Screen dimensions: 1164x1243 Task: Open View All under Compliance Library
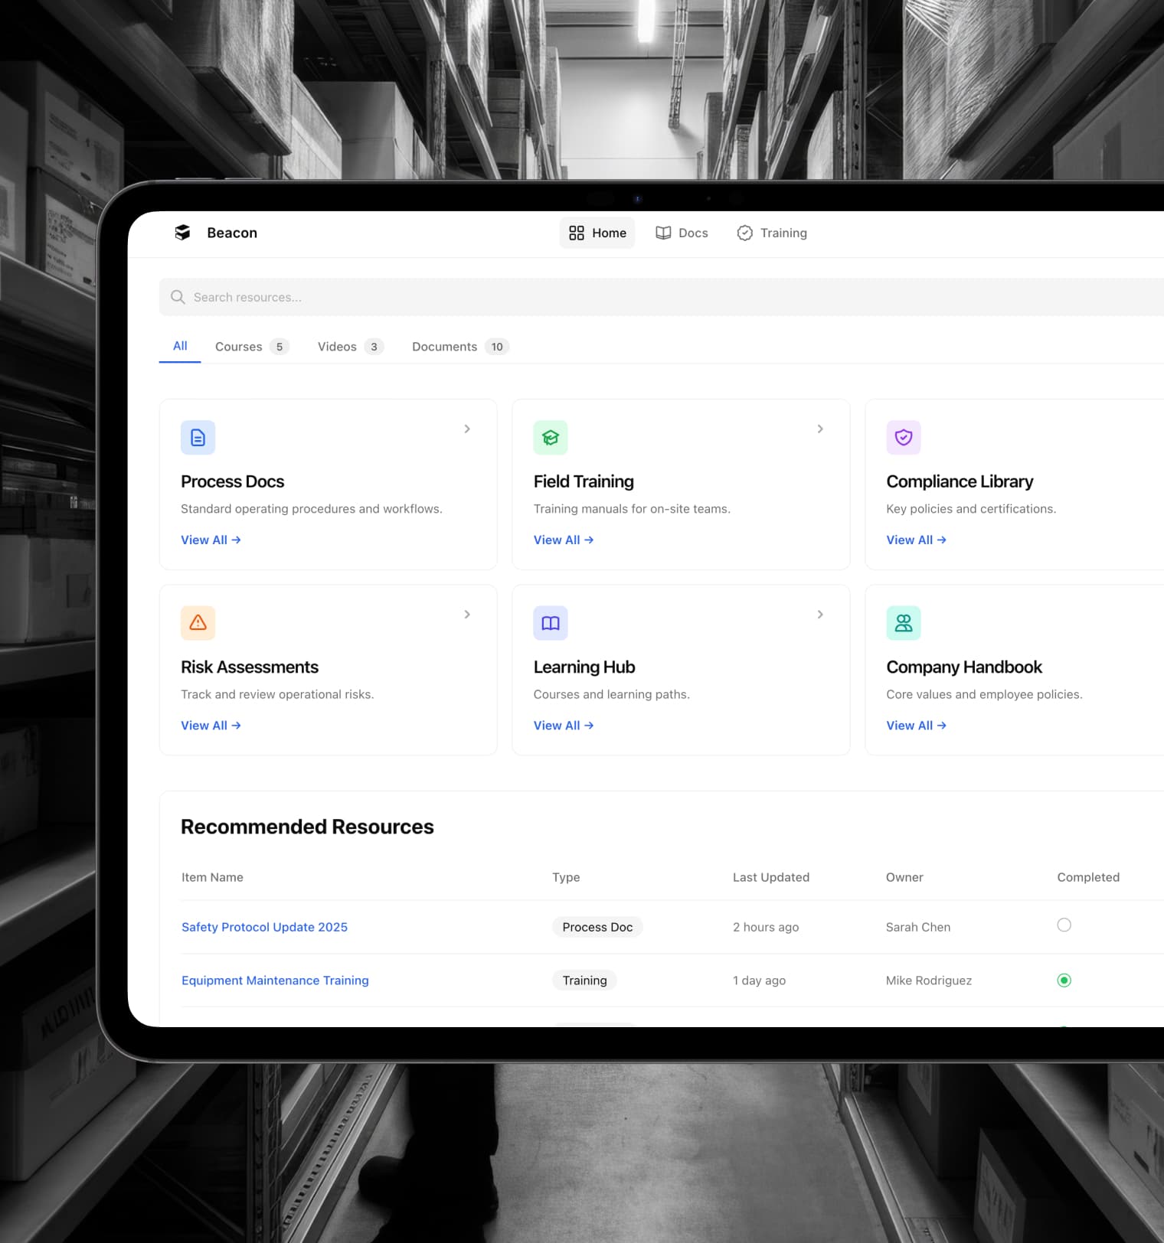916,540
